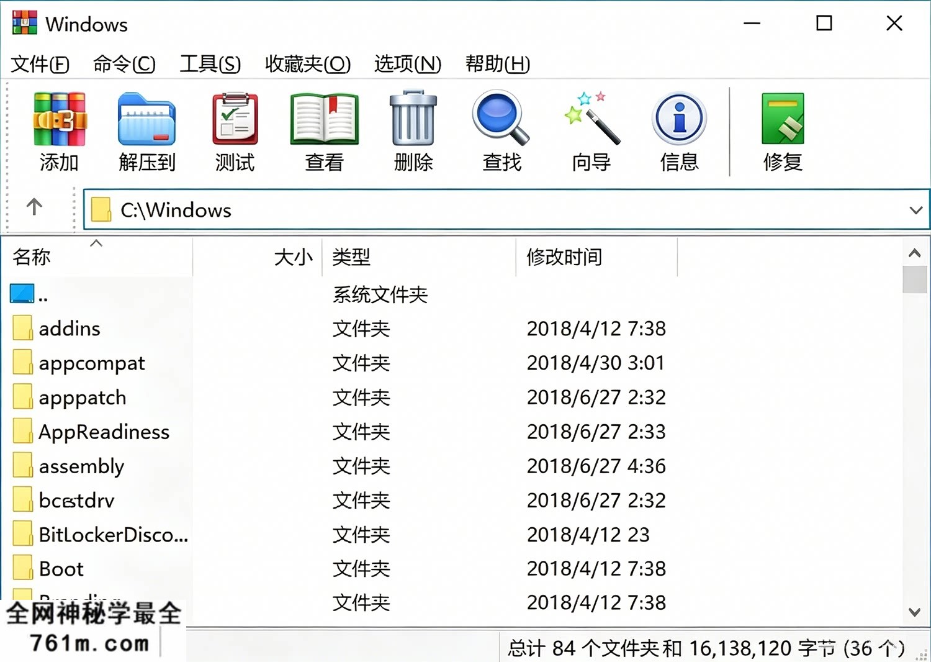The height and width of the screenshot is (662, 931).
Task: Click the '系统文件夹' type cell
Action: 380,294
